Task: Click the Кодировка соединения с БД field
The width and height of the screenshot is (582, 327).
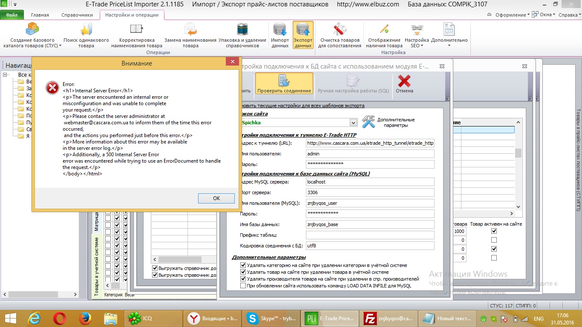Action: tap(370, 246)
